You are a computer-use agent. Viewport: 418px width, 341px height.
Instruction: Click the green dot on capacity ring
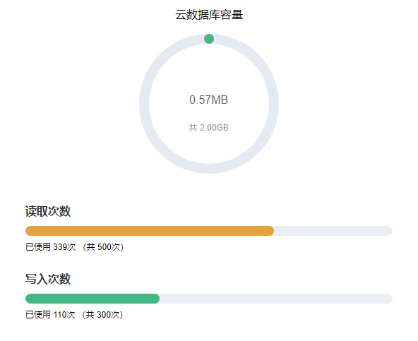[209, 39]
